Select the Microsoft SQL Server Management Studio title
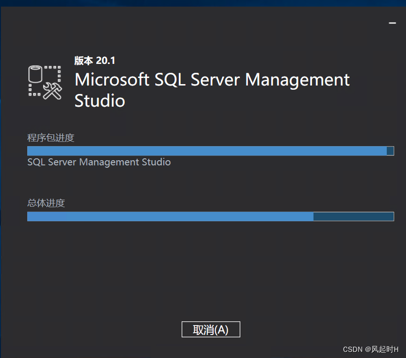This screenshot has height=358, width=406. click(x=212, y=89)
